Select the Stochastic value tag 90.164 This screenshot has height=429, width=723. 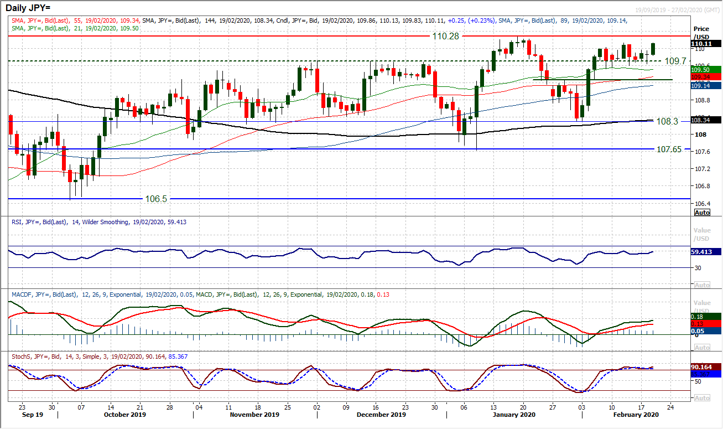tap(705, 366)
